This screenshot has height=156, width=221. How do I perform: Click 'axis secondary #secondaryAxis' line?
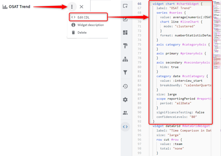[x=183, y=62]
